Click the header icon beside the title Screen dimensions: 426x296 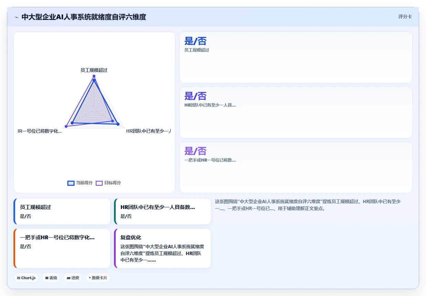(17, 17)
